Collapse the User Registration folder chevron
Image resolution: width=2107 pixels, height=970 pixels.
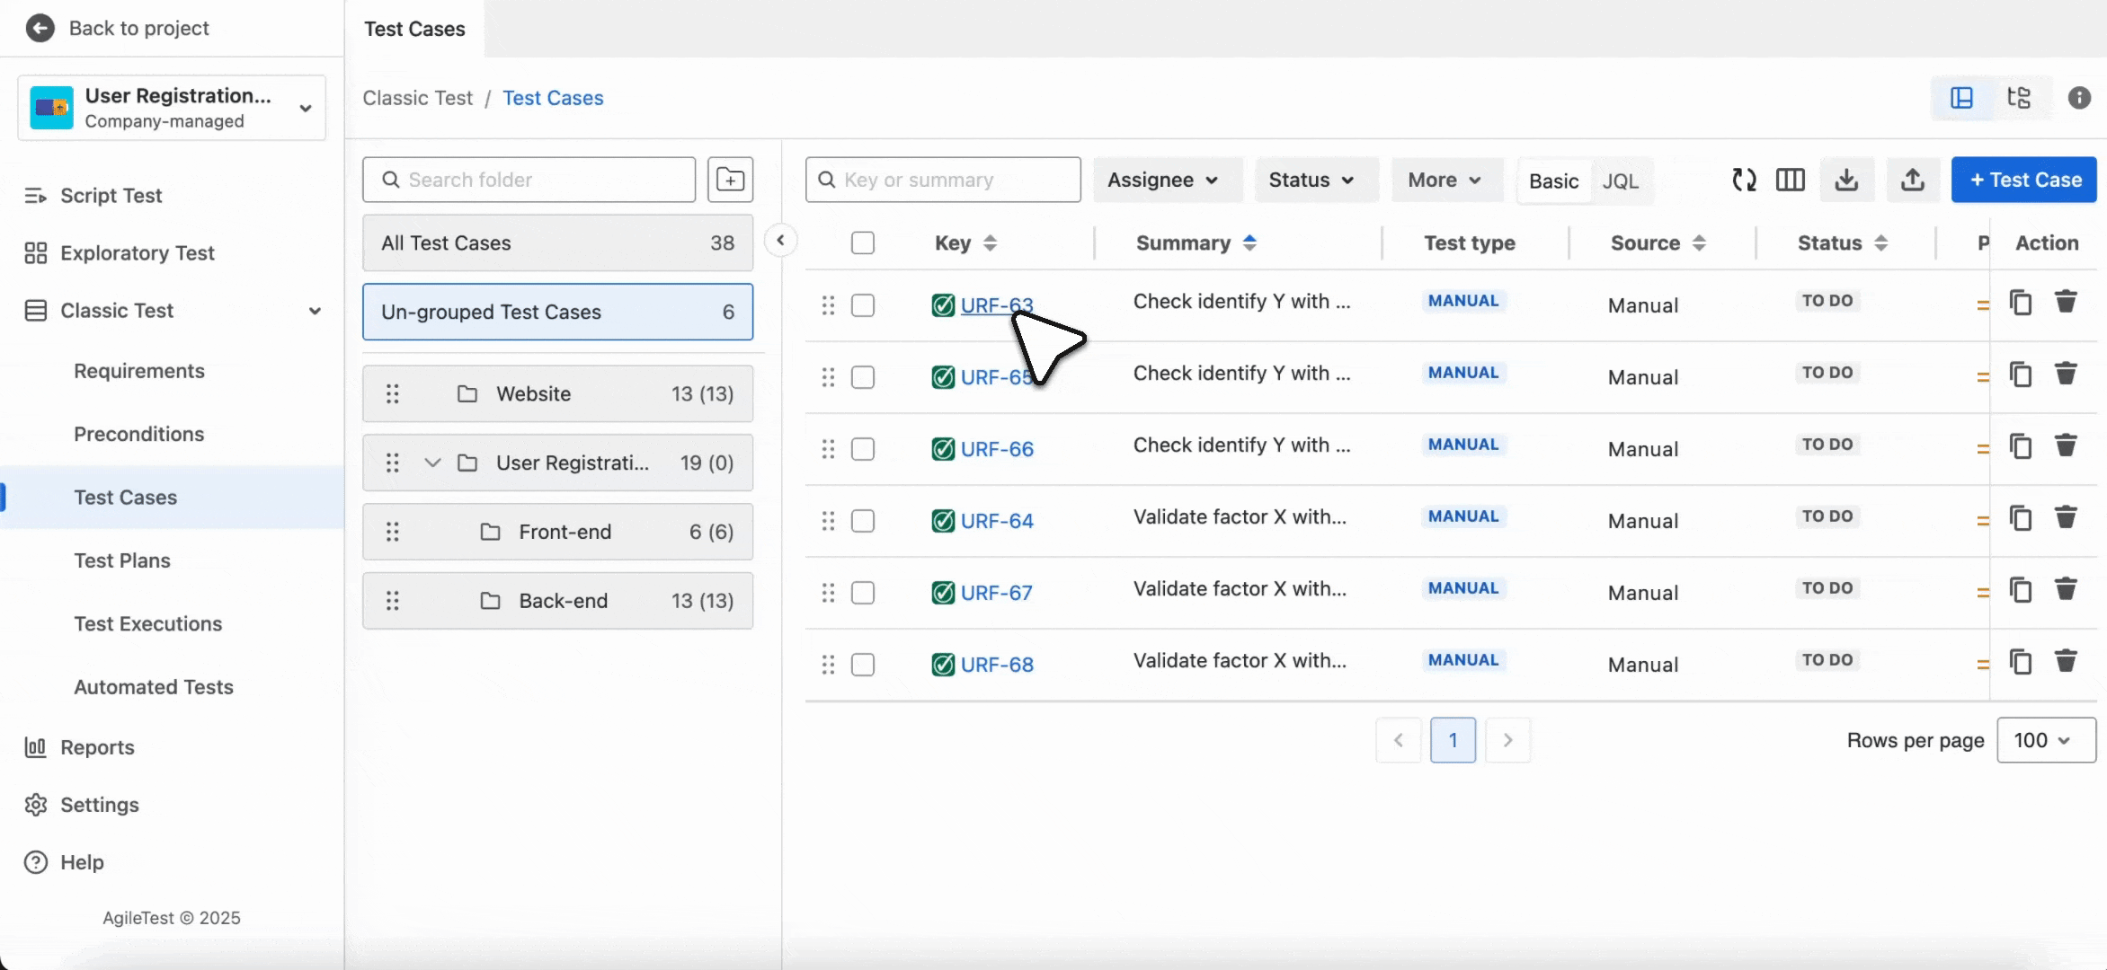click(432, 463)
